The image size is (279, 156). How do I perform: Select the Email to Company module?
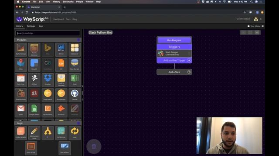coord(61,80)
